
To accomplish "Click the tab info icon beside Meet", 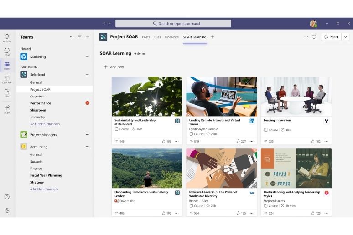I will [314, 37].
